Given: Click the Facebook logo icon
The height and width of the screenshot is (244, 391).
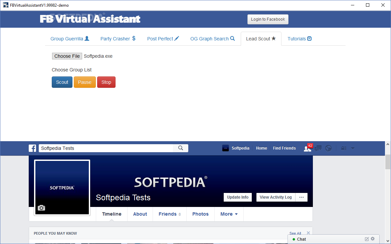Looking at the screenshot, I should tap(32, 148).
